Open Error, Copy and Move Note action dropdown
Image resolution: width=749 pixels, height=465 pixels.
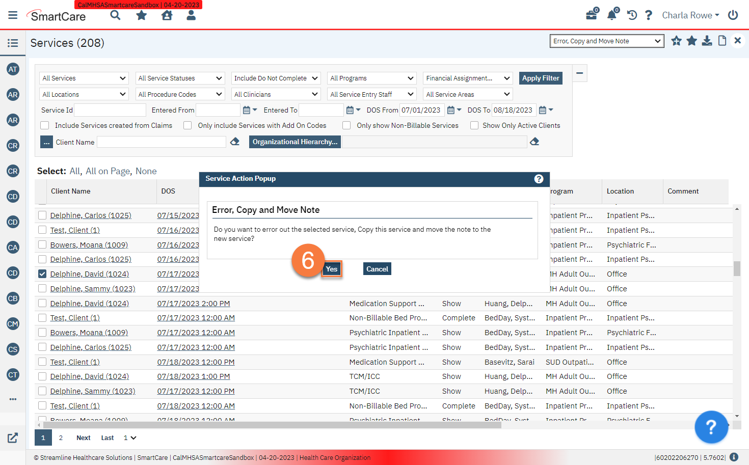pyautogui.click(x=606, y=41)
